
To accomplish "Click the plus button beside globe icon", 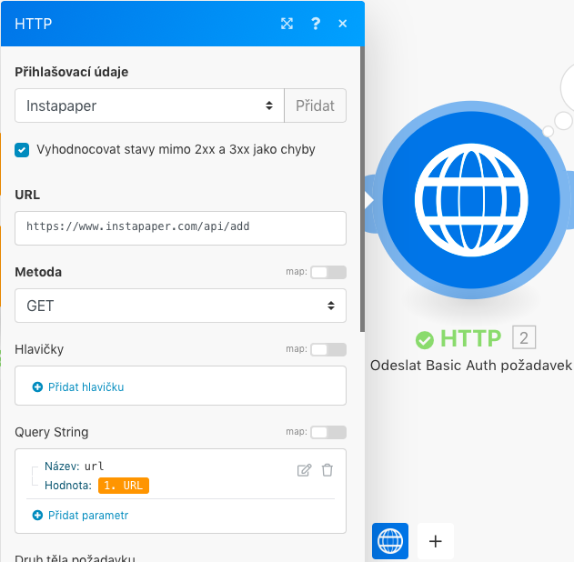I will (x=436, y=541).
